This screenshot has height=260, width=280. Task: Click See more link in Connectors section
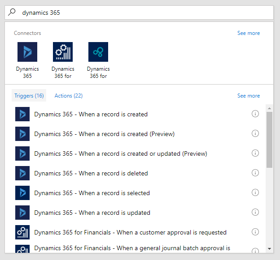pyautogui.click(x=248, y=33)
